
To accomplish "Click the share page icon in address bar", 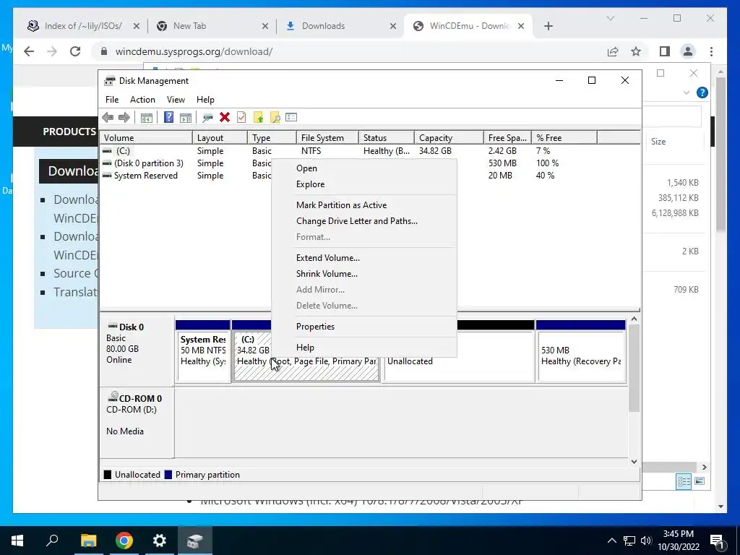I will [x=613, y=51].
